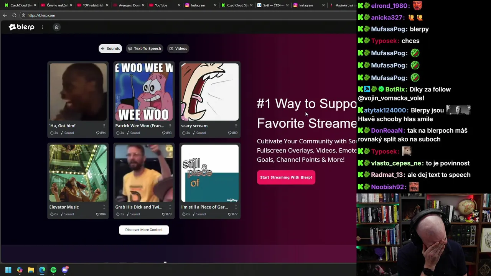This screenshot has height=276, width=491.
Task: Open File Explorer from the taskbar
Action: 31,270
